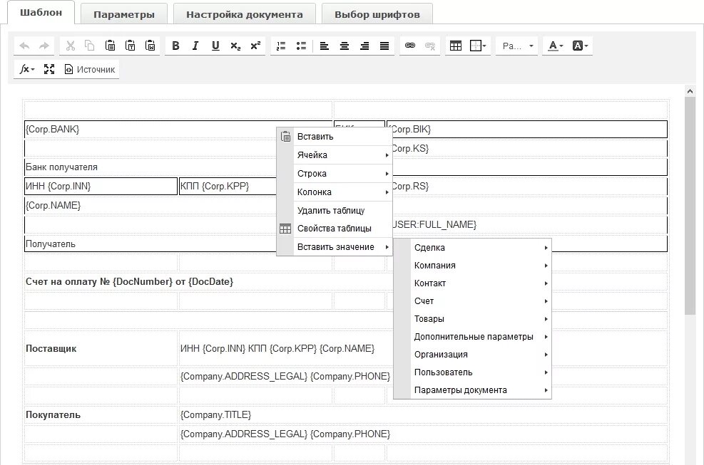
Task: Click the Покупатель label cell
Action: (101, 414)
